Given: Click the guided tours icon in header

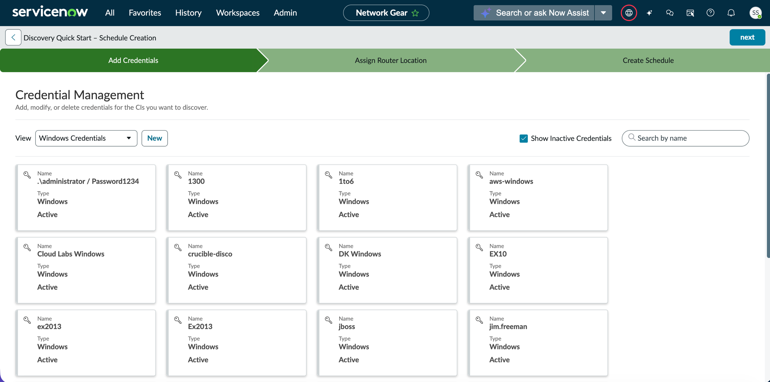Looking at the screenshot, I should click(x=690, y=13).
